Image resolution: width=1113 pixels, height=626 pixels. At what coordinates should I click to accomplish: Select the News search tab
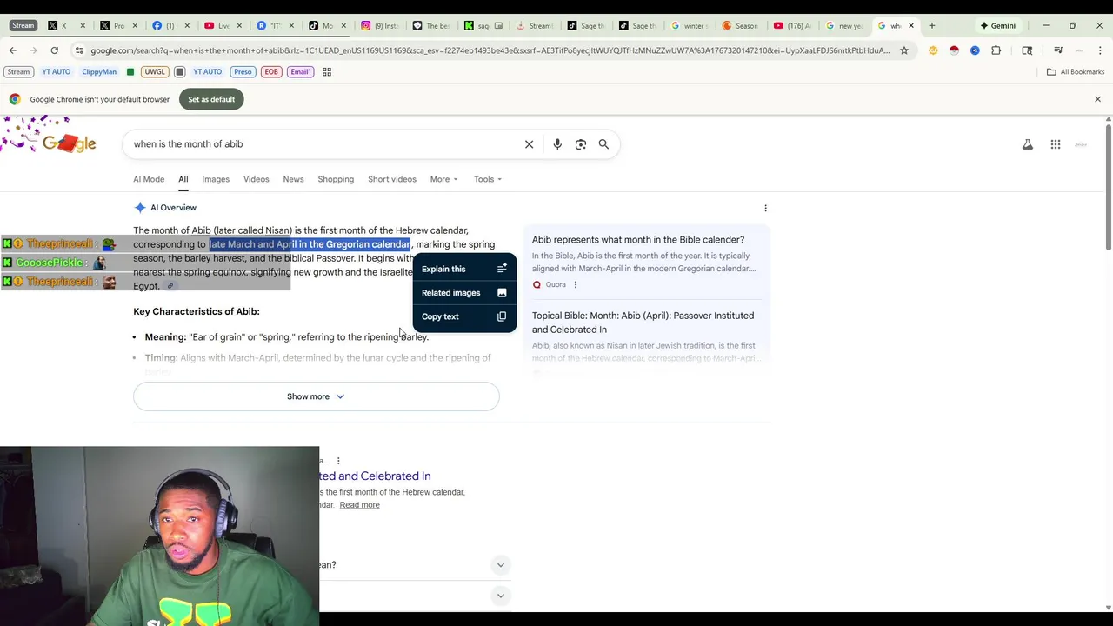(x=293, y=179)
